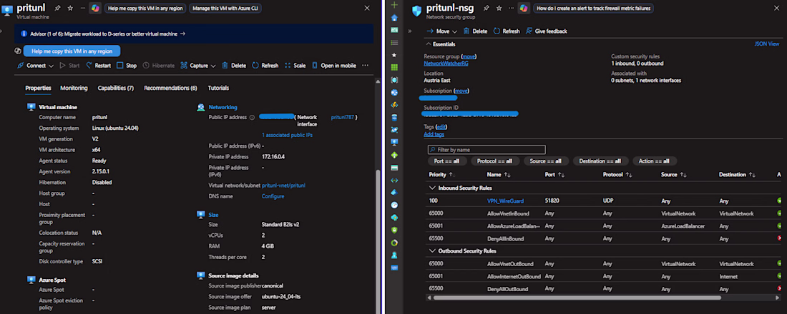Stop the pritunl virtual machine

pos(127,66)
